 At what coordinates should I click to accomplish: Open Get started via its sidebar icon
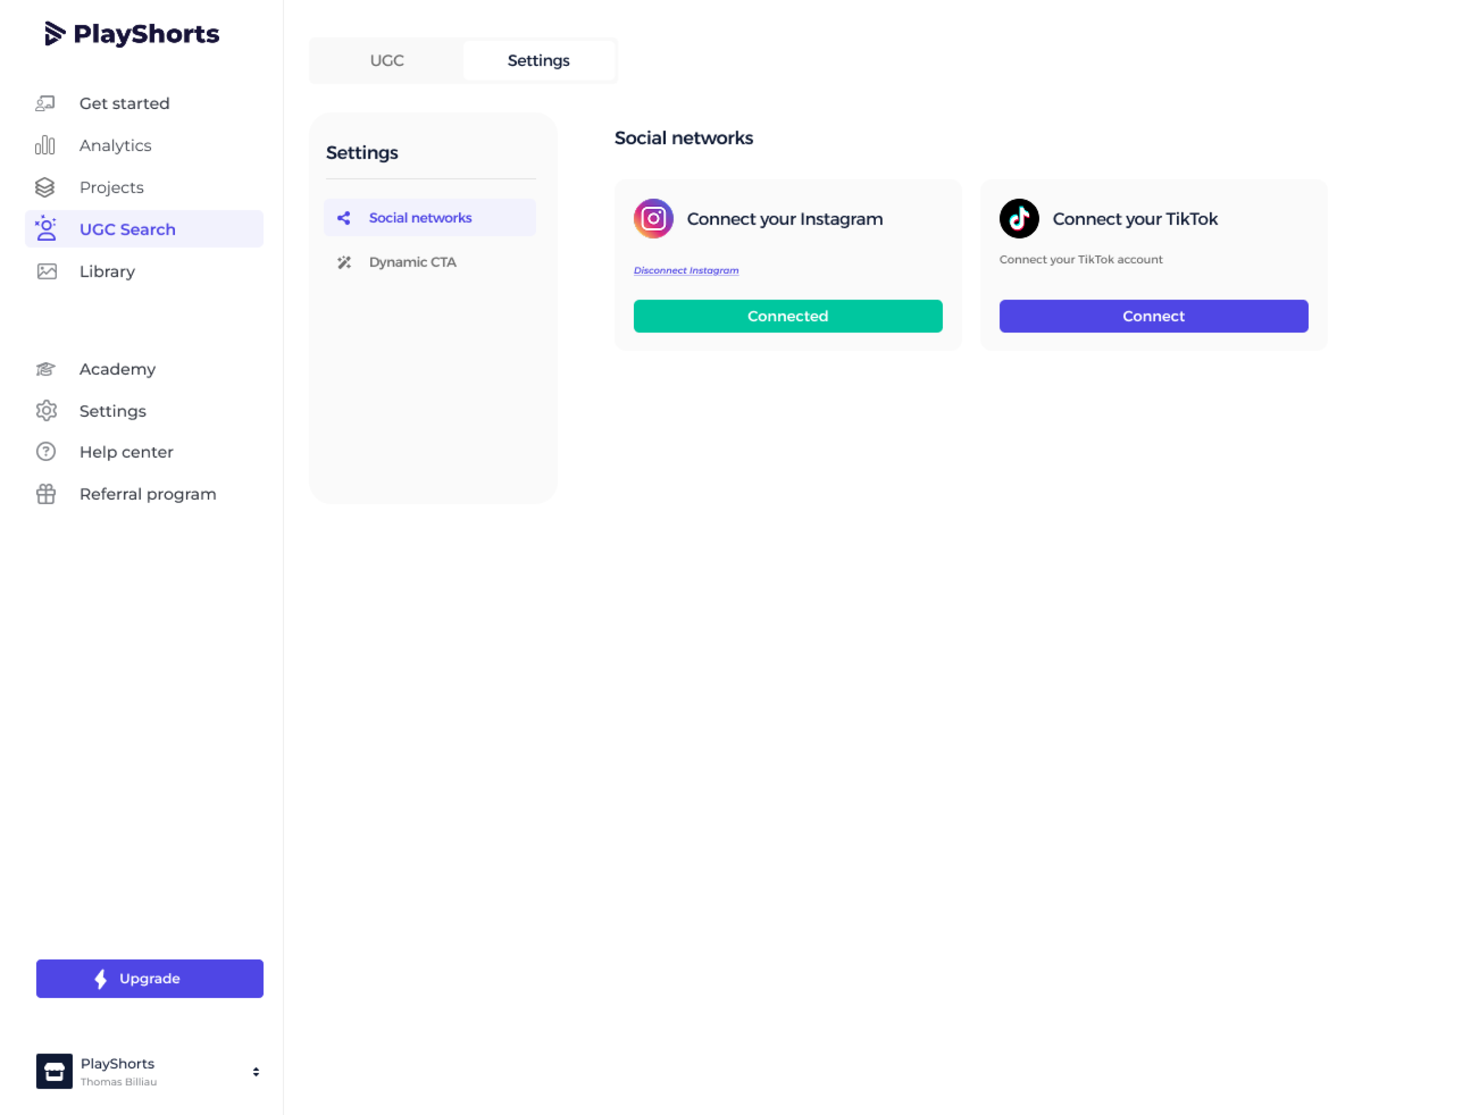45,104
